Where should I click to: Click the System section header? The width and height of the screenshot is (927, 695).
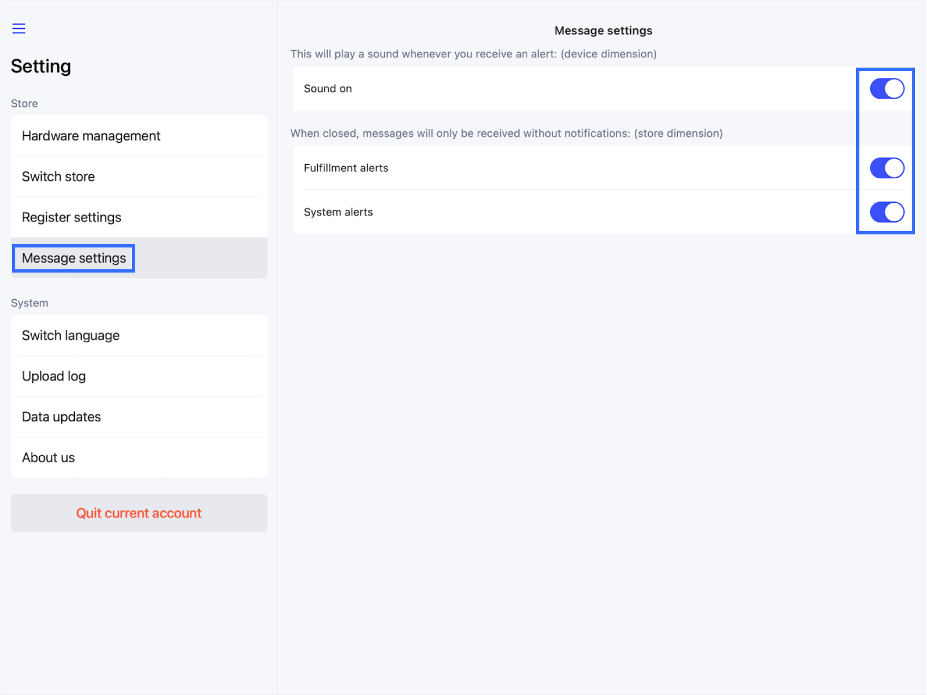[x=29, y=303]
